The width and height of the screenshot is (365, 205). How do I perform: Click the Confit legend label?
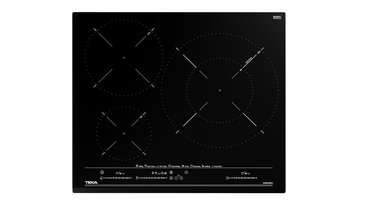pos(187,167)
